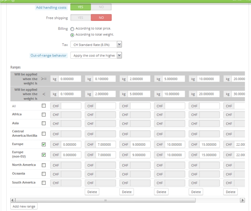Click the Ranges heading text
The height and width of the screenshot is (211, 251).
point(15,67)
